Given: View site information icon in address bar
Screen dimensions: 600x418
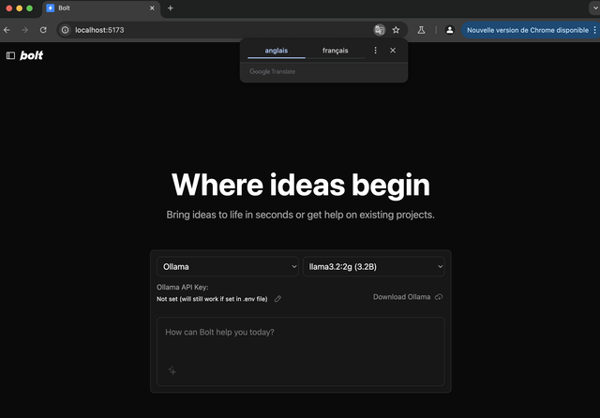Looking at the screenshot, I should tap(66, 30).
